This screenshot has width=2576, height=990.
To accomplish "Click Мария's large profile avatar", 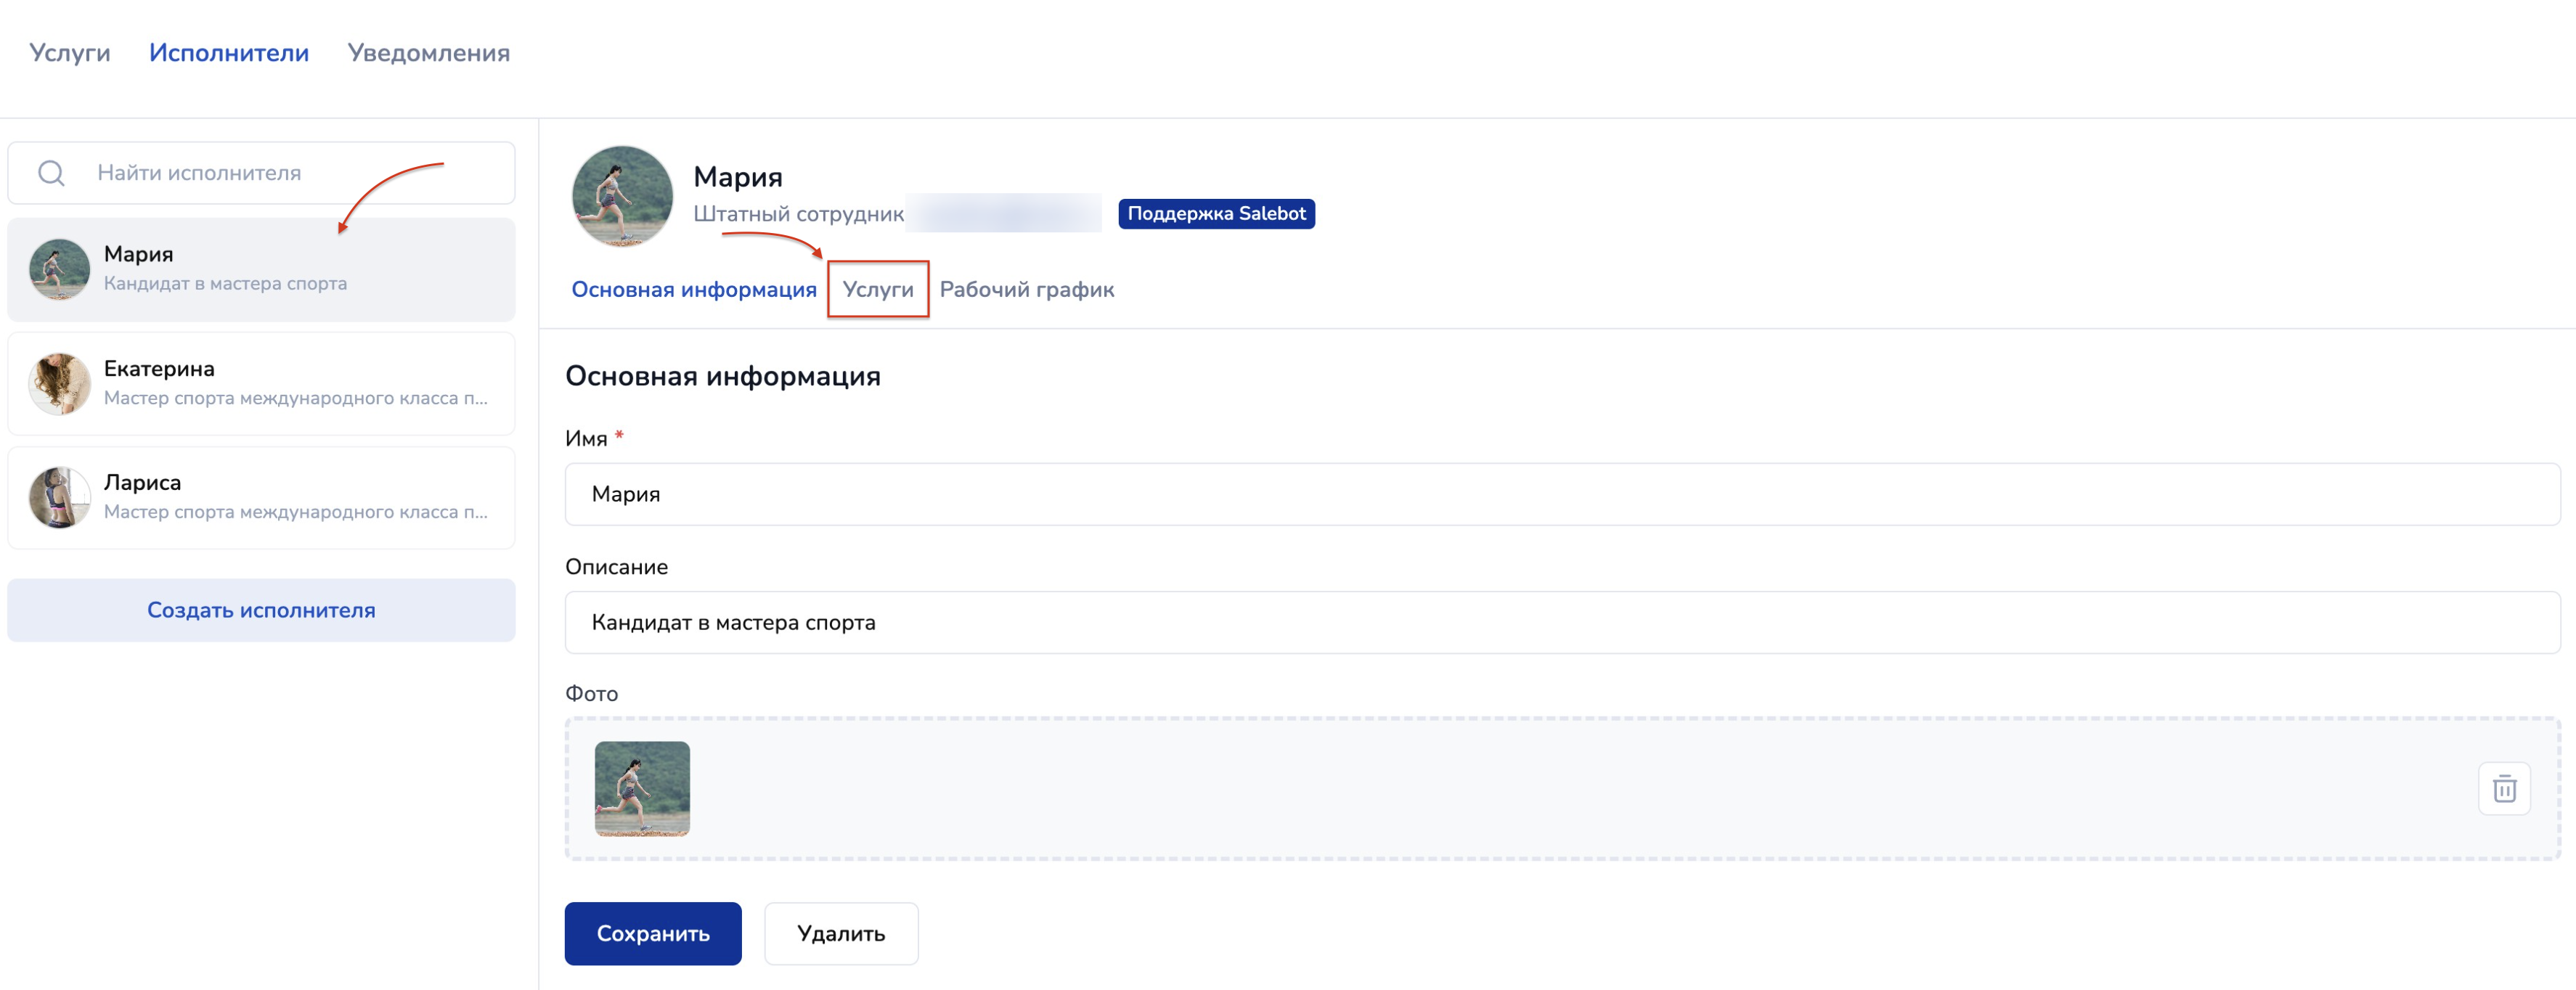I will coord(622,196).
